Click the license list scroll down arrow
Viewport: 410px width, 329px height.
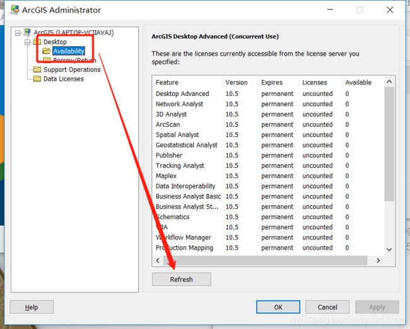click(x=389, y=249)
